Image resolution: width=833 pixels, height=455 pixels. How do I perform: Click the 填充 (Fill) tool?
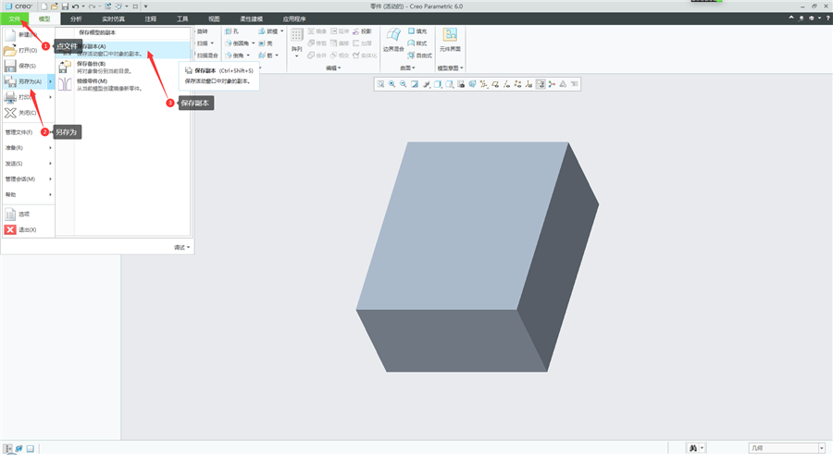click(417, 31)
